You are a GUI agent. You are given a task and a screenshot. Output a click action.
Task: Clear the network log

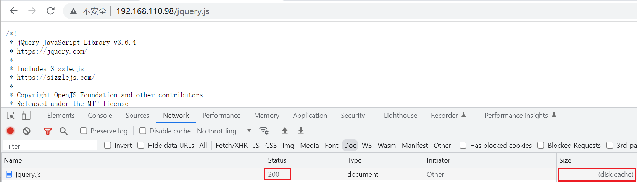[26, 131]
